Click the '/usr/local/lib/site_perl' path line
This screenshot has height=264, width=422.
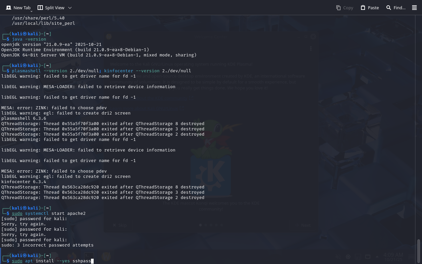43,23
